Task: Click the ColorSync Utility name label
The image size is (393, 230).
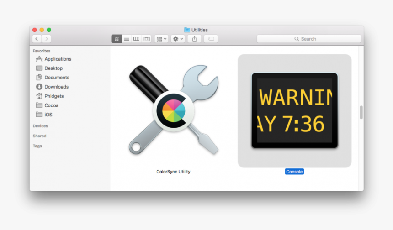Action: (x=174, y=172)
